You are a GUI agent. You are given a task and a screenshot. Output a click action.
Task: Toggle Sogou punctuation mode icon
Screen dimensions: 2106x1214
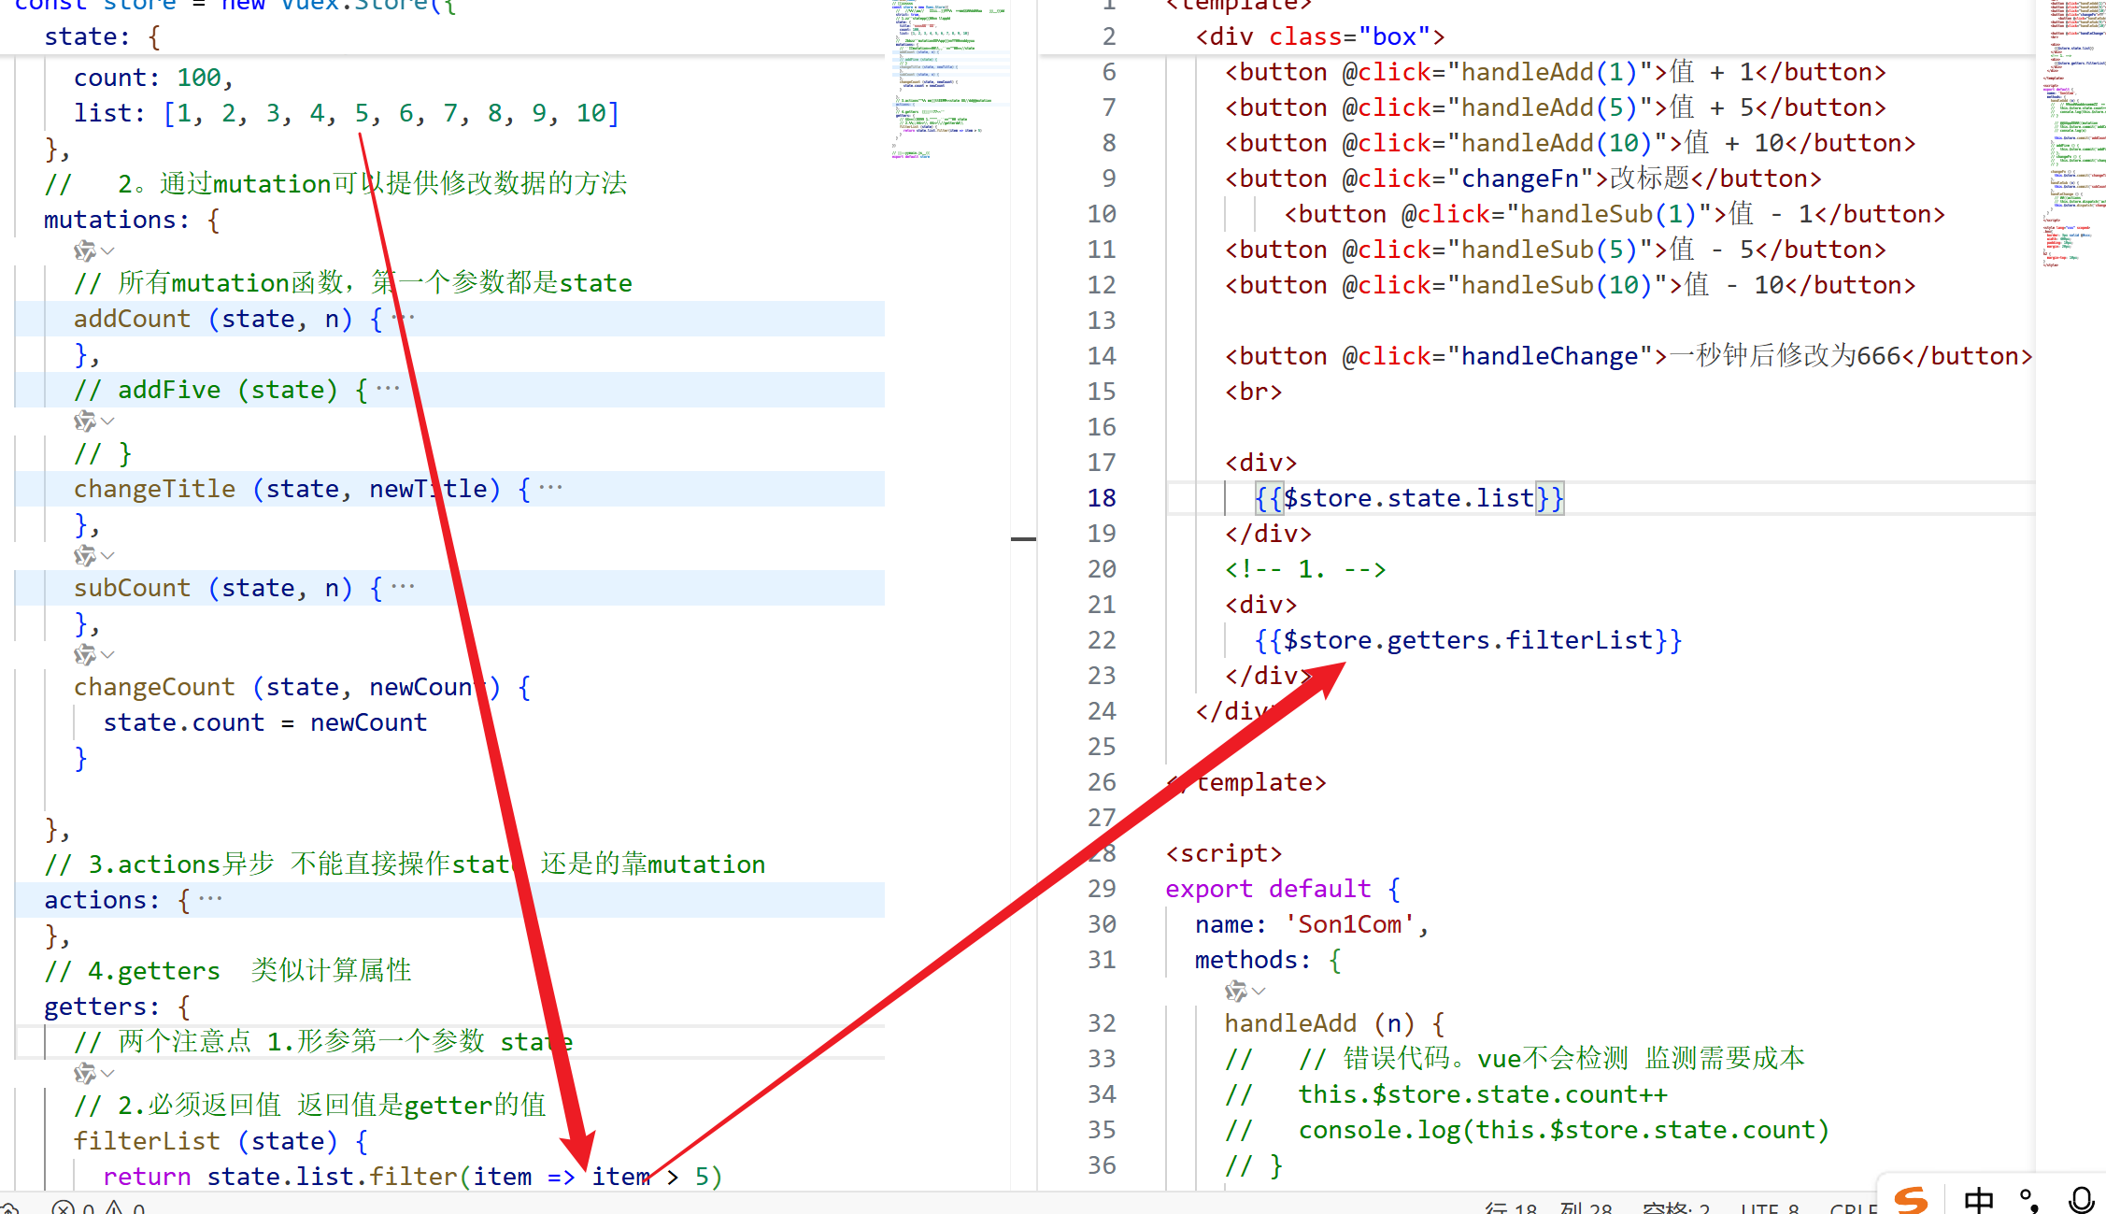pos(2028,1199)
